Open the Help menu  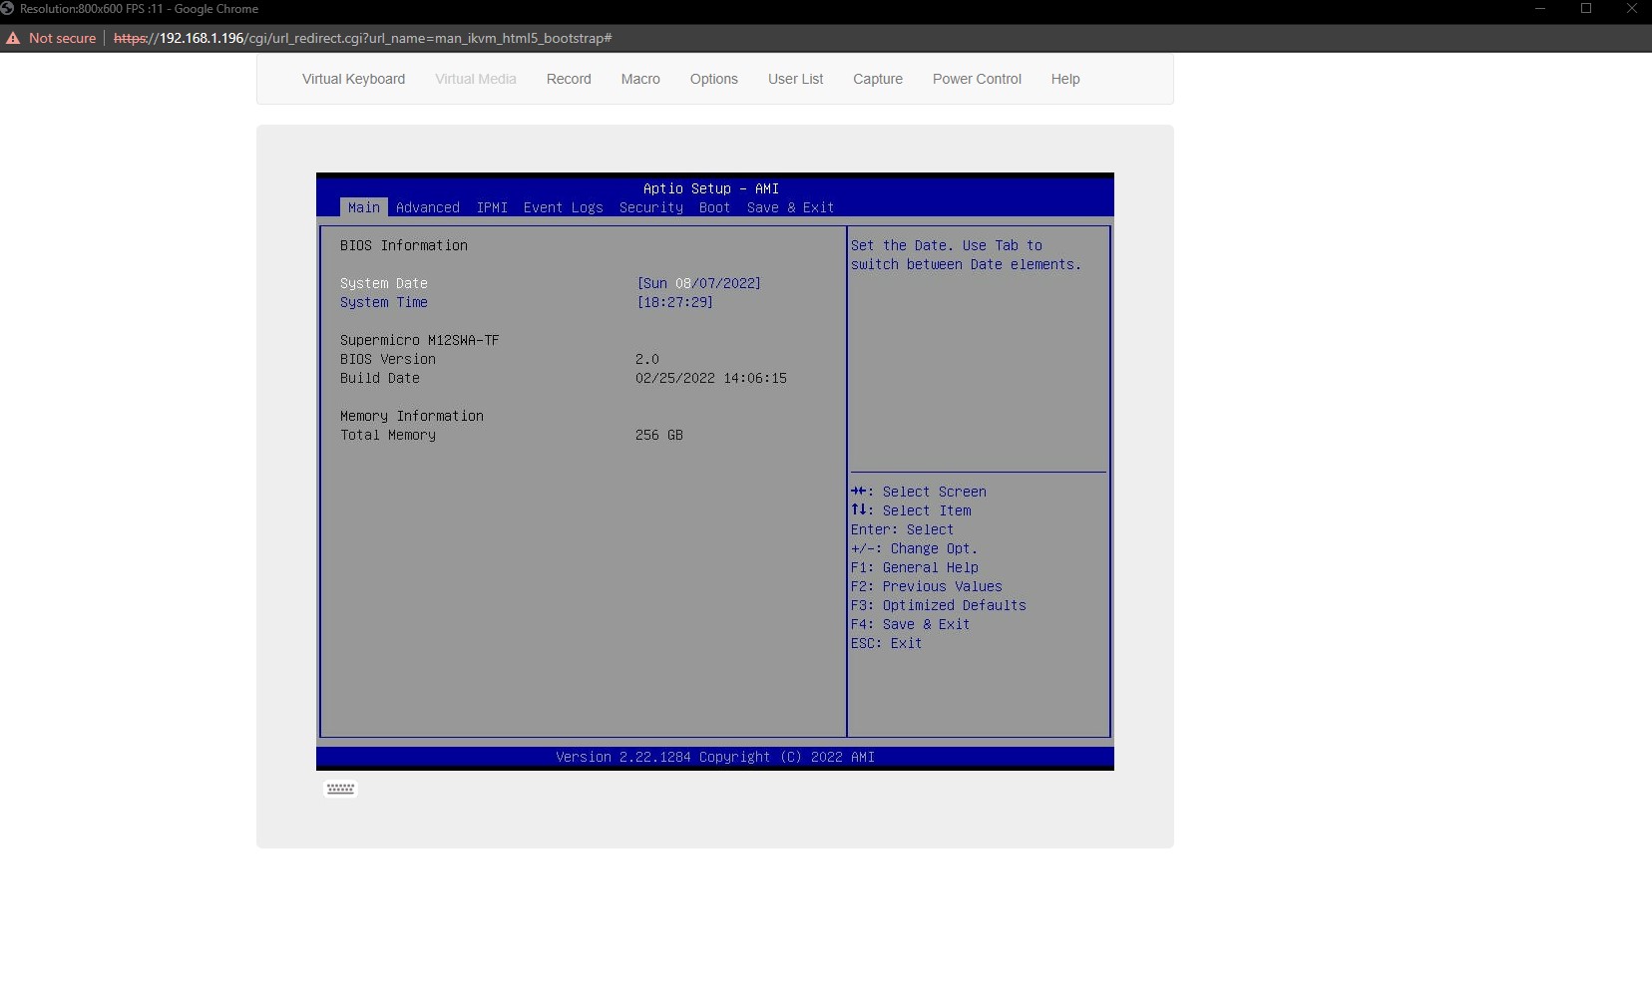pos(1065,79)
